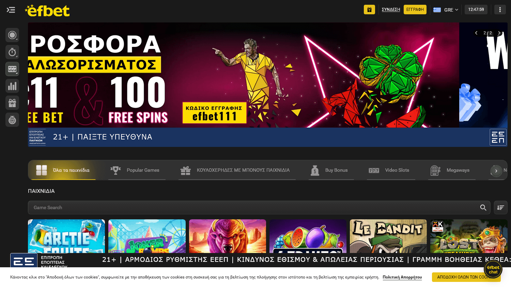
Task: Click the ΕΓΓΡΑΦΗ register button
Action: pos(415,10)
